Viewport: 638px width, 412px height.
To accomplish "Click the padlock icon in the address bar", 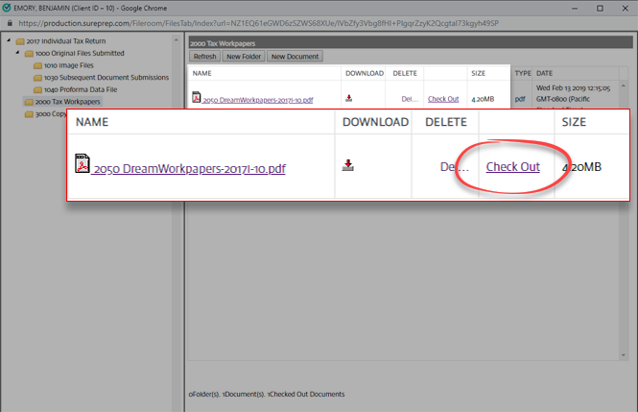I will click(9, 21).
